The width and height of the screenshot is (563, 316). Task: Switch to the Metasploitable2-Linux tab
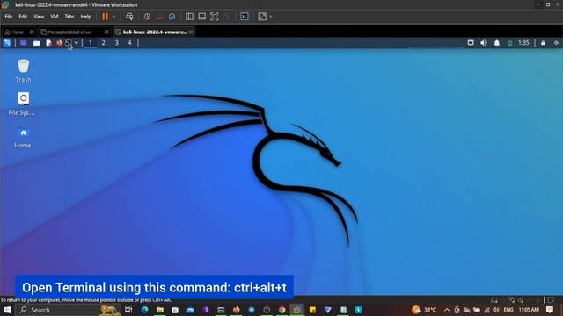[x=70, y=32]
